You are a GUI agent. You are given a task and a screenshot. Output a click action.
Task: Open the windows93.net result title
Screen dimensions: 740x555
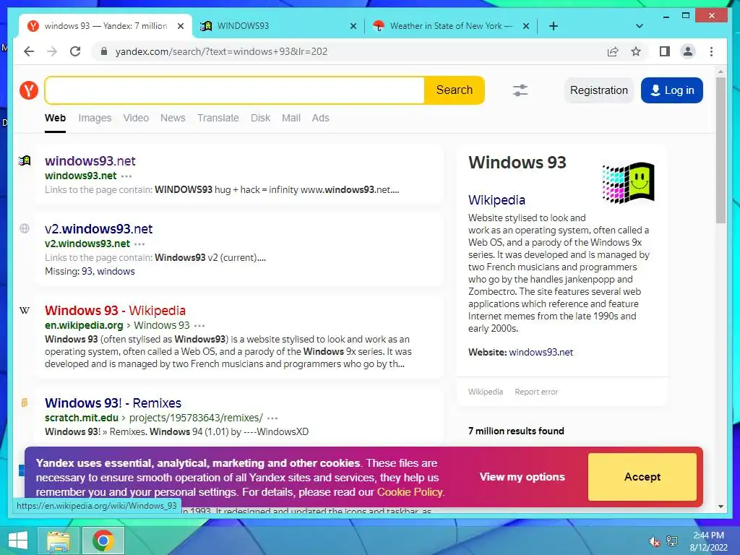coord(90,161)
